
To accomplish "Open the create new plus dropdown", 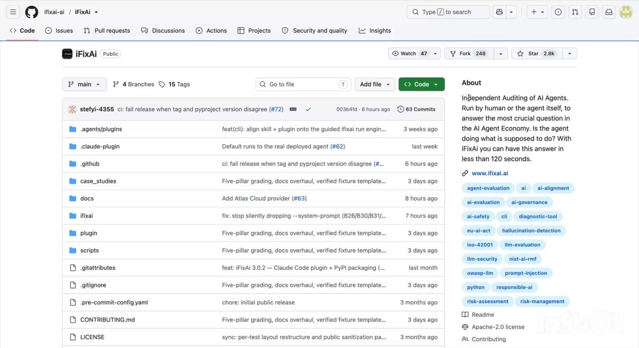I will click(537, 12).
